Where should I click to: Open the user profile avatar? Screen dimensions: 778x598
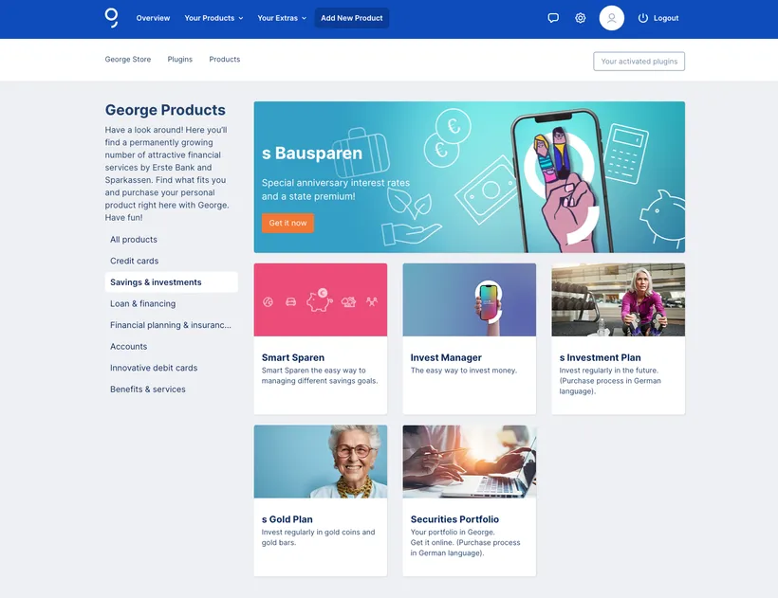pyautogui.click(x=611, y=18)
